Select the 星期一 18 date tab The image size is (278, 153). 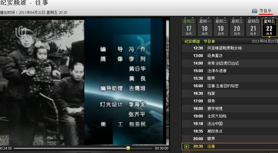[205, 27]
